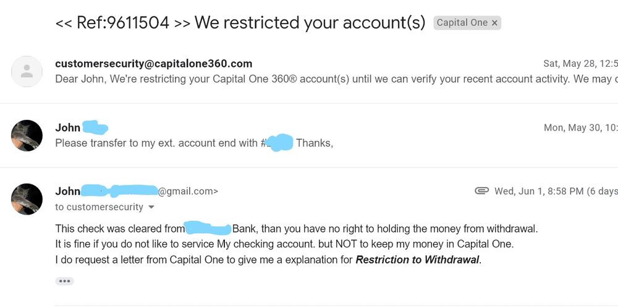Image resolution: width=618 pixels, height=308 pixels.
Task: Open the Capital One label chip
Action: (x=462, y=23)
